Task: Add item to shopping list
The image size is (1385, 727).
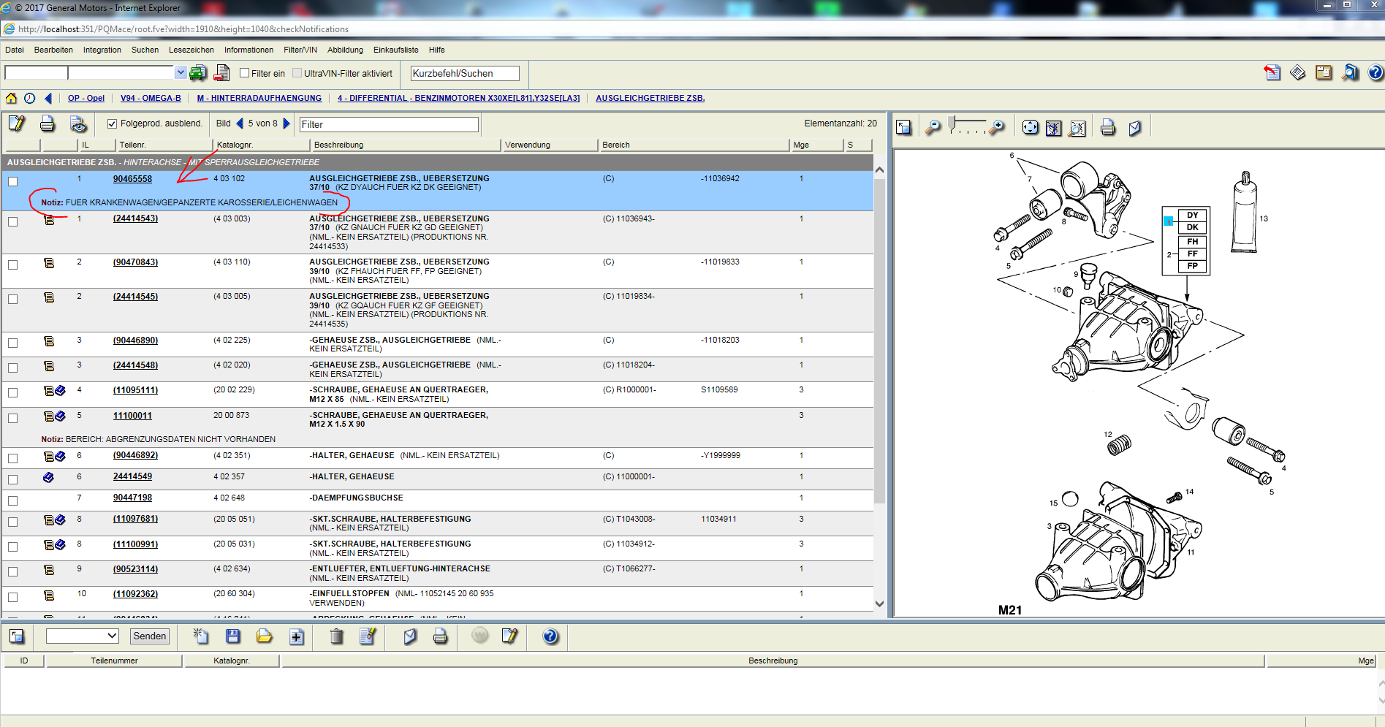Action: coord(297,637)
